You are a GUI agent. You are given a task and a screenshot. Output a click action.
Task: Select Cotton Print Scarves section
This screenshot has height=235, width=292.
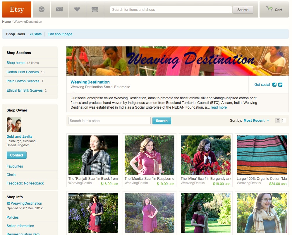[23, 72]
